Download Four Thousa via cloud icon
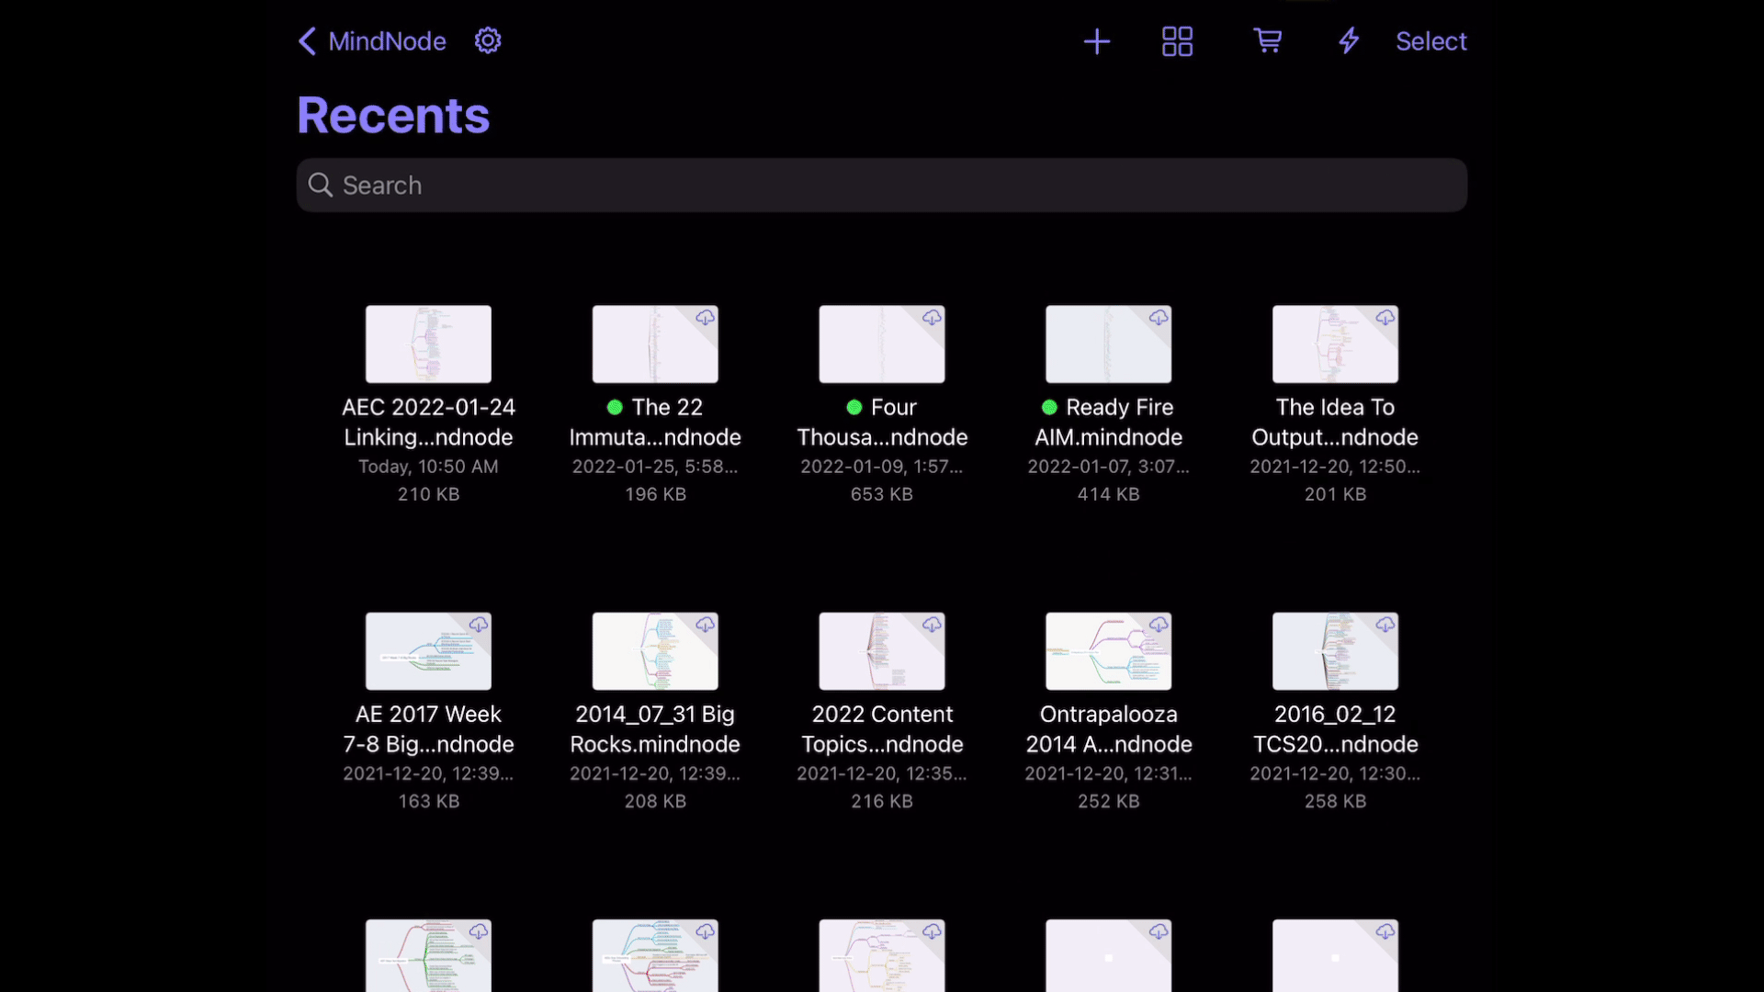The height and width of the screenshot is (992, 1764). coord(933,318)
